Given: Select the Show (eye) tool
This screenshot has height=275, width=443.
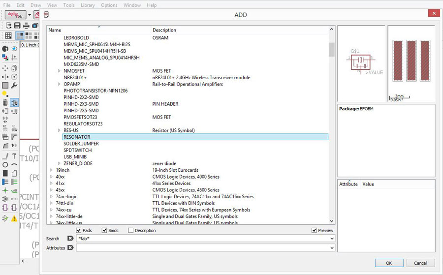Looking at the screenshot, I should (x=14, y=49).
